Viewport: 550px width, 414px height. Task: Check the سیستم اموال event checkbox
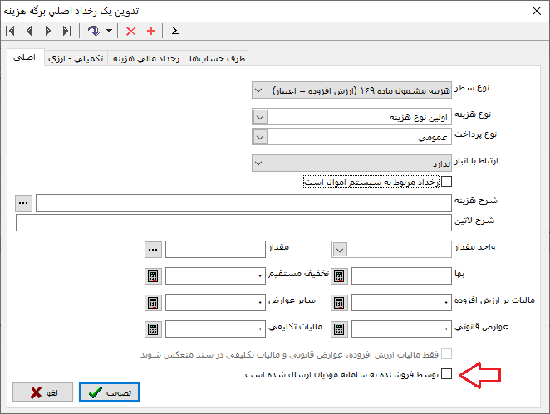click(446, 182)
